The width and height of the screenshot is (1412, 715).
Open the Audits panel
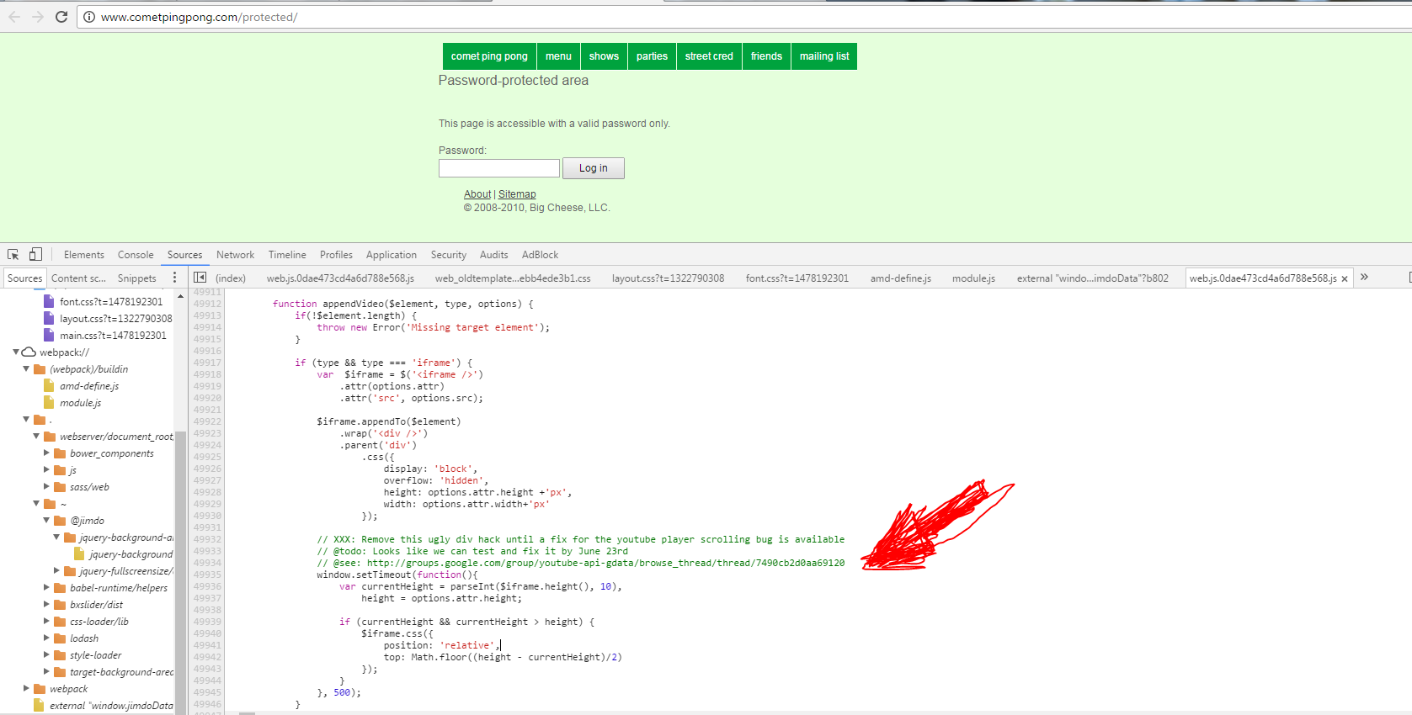point(494,255)
